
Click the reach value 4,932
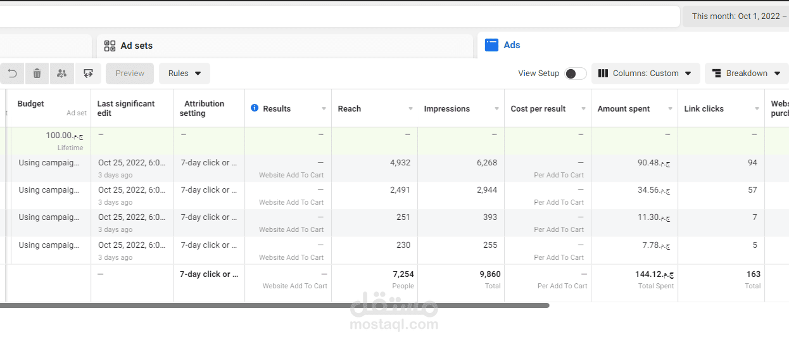(x=400, y=163)
